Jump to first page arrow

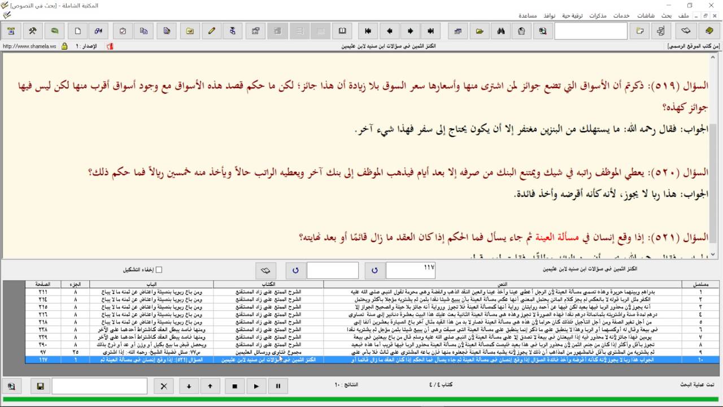368,31
